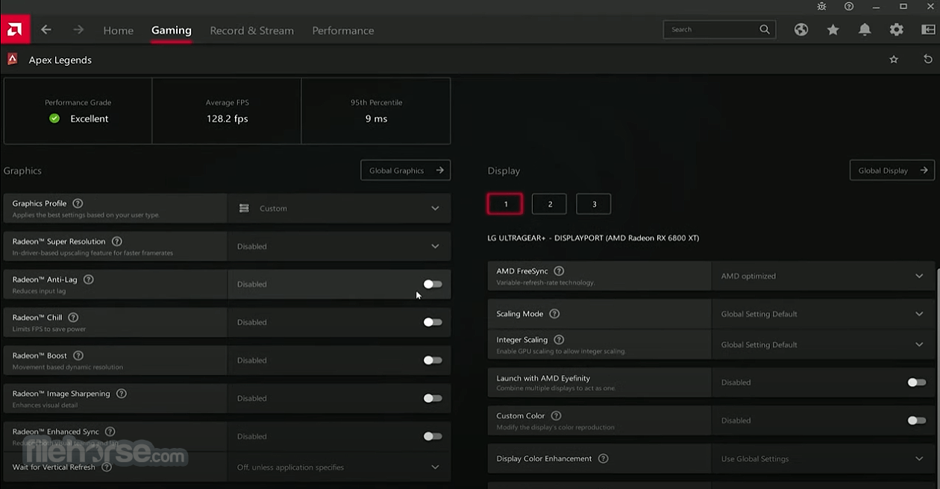Show help for Wait for Vertical Refresh
The width and height of the screenshot is (940, 489).
click(107, 467)
